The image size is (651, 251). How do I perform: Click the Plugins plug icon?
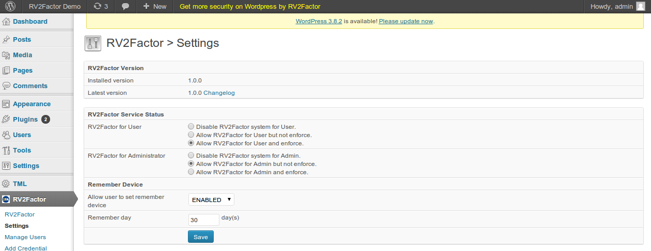coord(6,120)
